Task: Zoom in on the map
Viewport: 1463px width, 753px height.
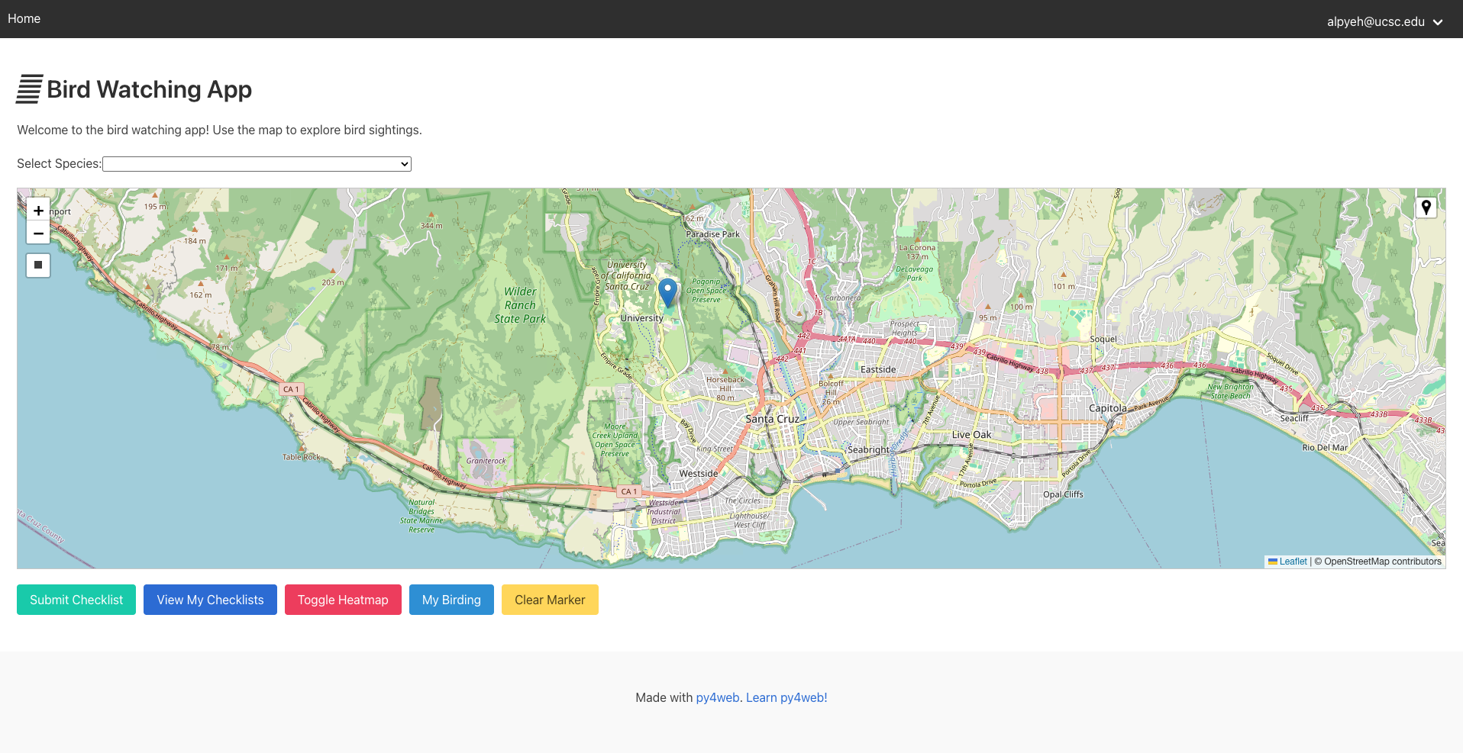Action: tap(38, 211)
